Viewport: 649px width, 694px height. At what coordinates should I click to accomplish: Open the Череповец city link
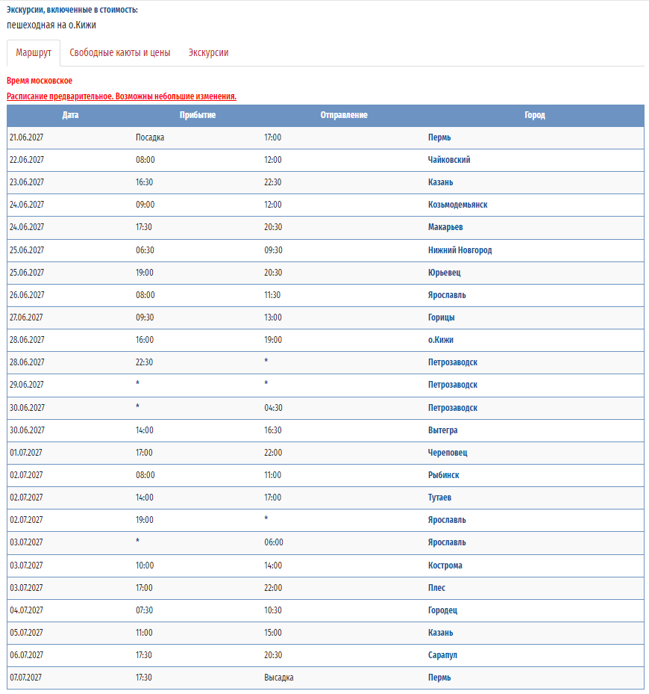[x=448, y=453]
